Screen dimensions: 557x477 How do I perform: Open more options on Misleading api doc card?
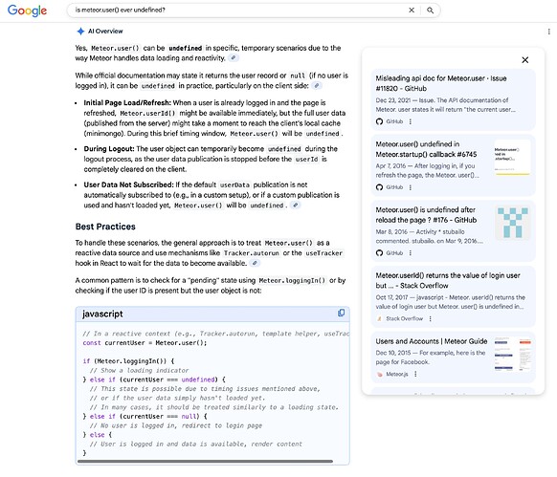[x=411, y=121]
